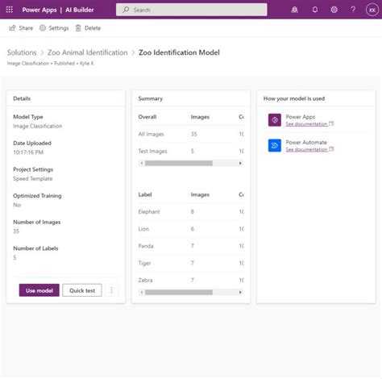This screenshot has width=382, height=379.
Task: Run a Quick test
Action: point(82,290)
